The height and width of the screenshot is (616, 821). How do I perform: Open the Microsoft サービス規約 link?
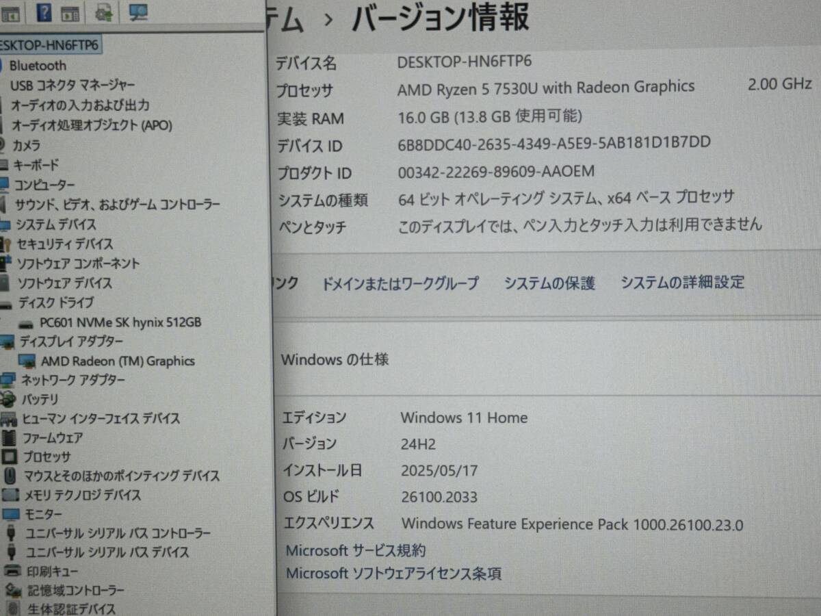[355, 550]
